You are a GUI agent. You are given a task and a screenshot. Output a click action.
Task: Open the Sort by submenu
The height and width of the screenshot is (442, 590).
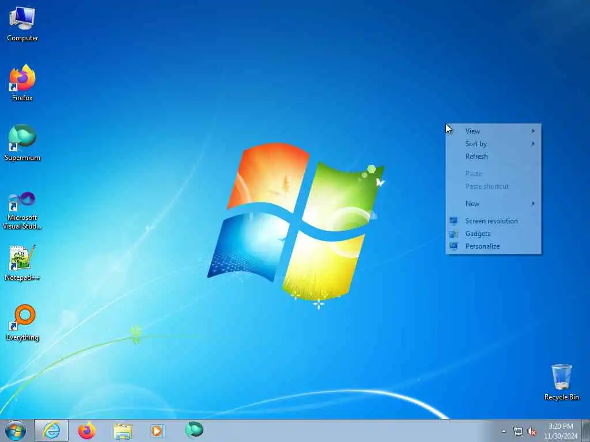(493, 143)
